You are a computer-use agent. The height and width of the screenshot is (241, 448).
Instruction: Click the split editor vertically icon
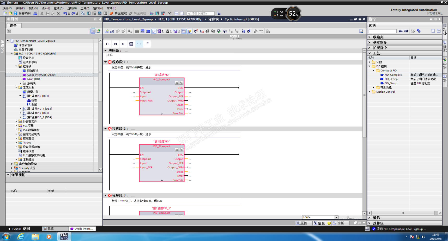tap(182, 13)
